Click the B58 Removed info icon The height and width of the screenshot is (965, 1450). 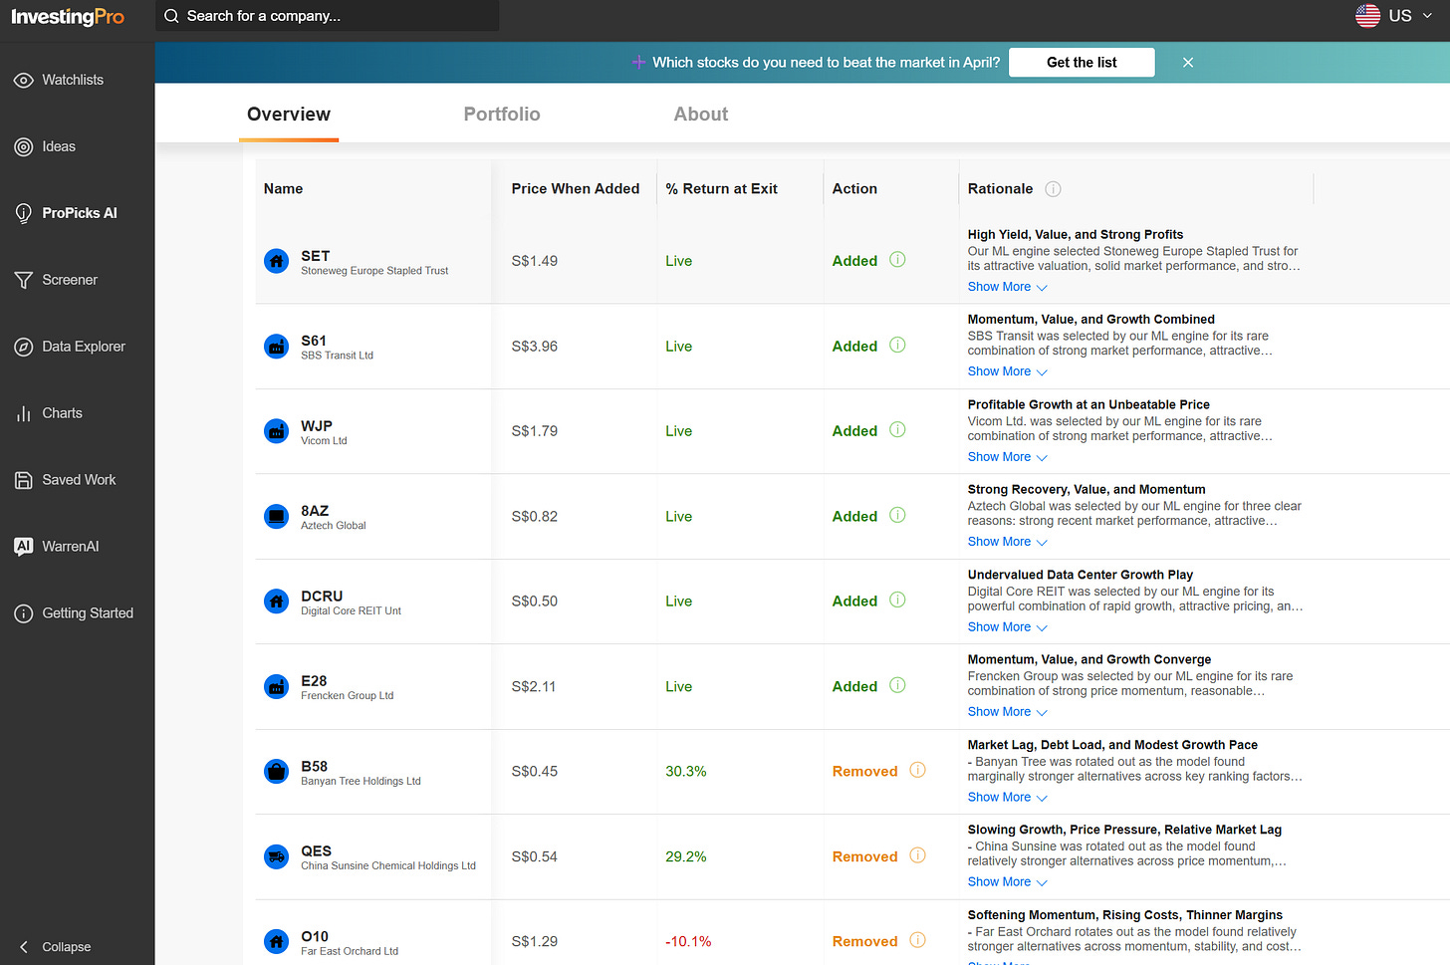(918, 771)
